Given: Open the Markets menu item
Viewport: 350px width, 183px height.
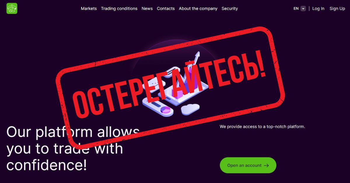Looking at the screenshot, I should (x=89, y=9).
